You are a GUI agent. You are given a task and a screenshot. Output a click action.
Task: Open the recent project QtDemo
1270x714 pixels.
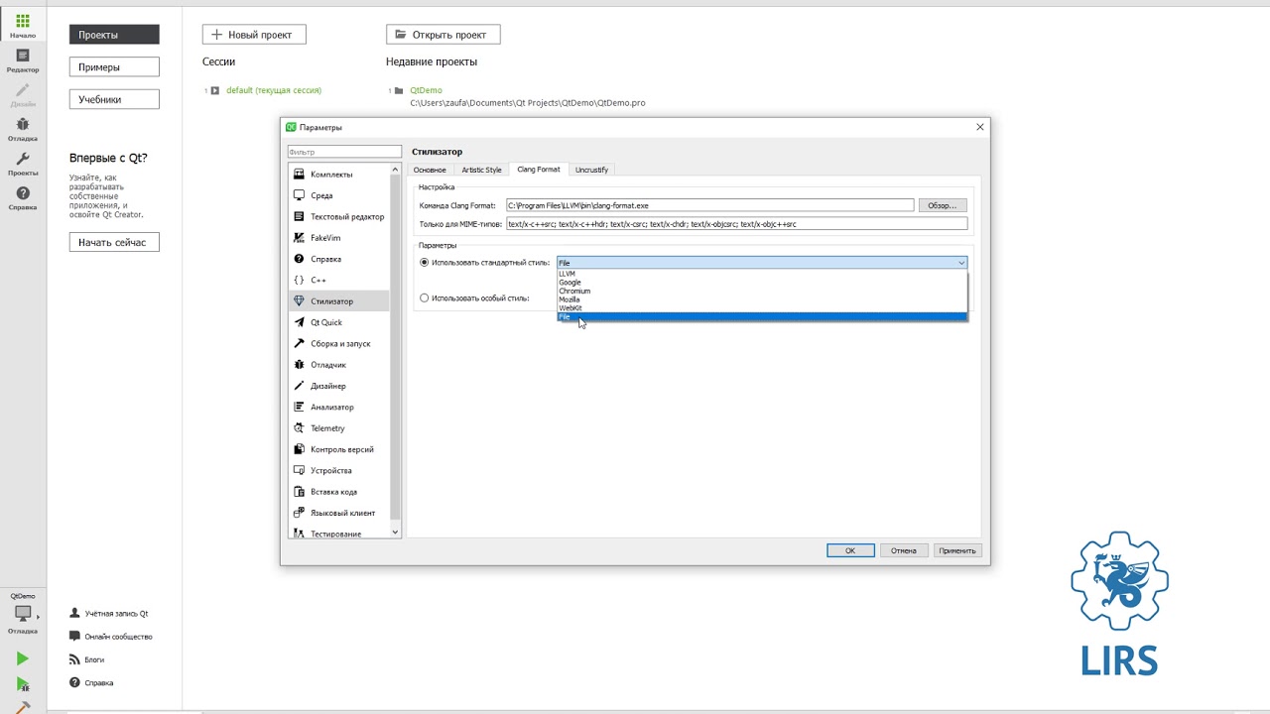pos(426,90)
